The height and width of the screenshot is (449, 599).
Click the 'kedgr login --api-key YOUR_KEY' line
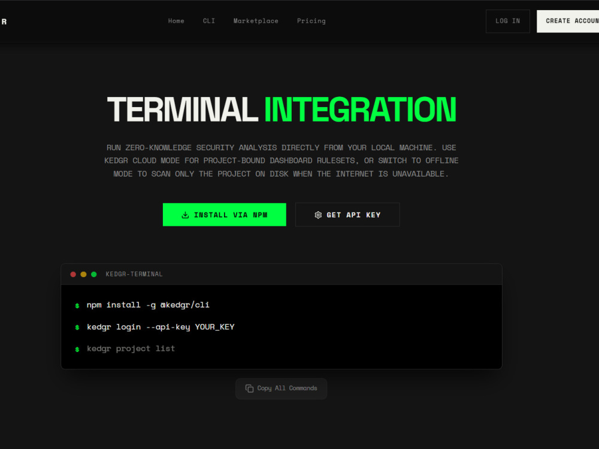coord(161,327)
